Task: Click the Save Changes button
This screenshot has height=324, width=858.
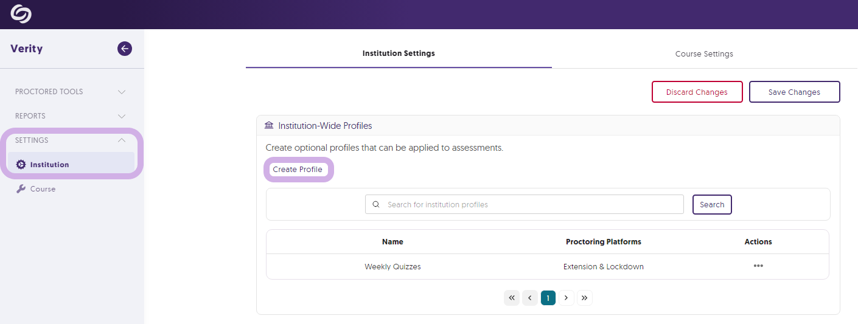Action: (x=794, y=92)
